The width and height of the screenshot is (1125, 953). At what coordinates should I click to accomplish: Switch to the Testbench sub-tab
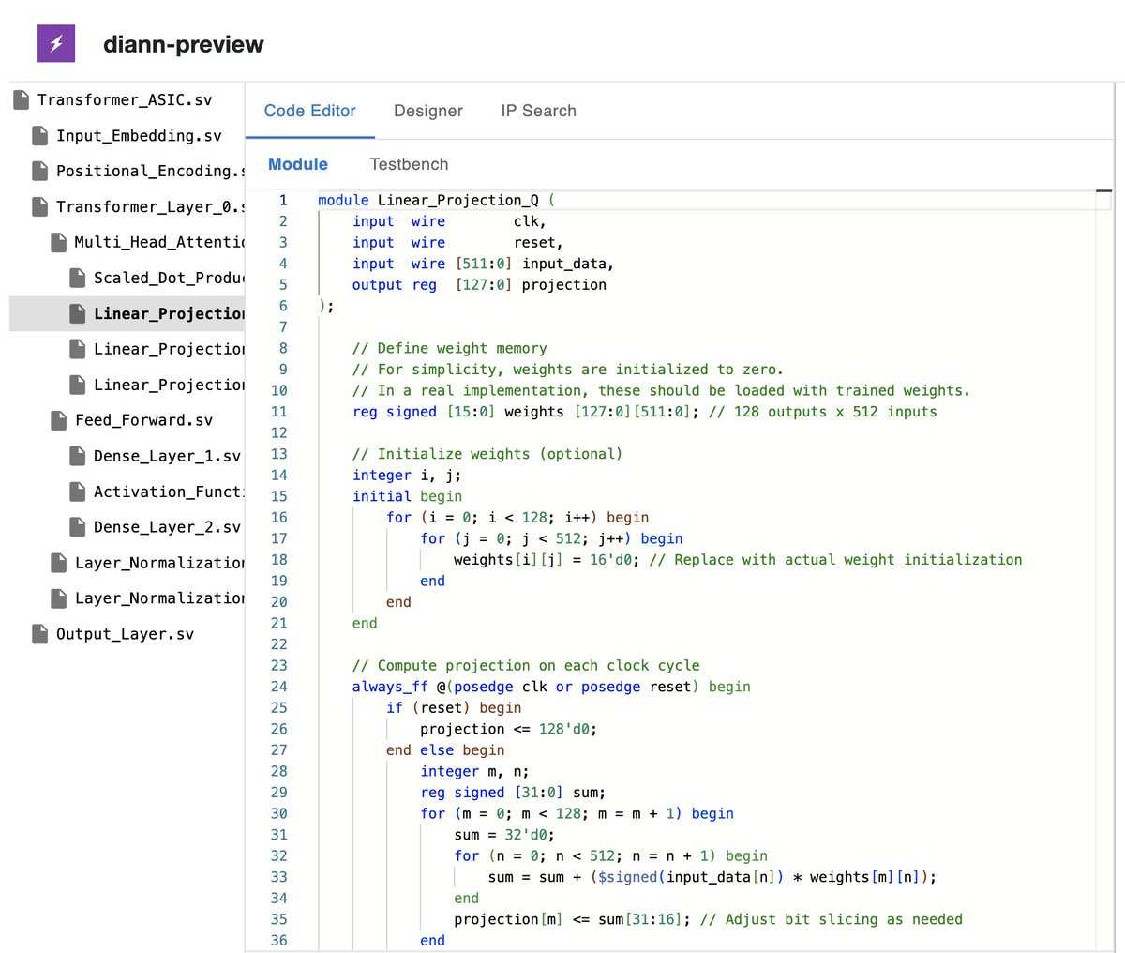click(409, 164)
